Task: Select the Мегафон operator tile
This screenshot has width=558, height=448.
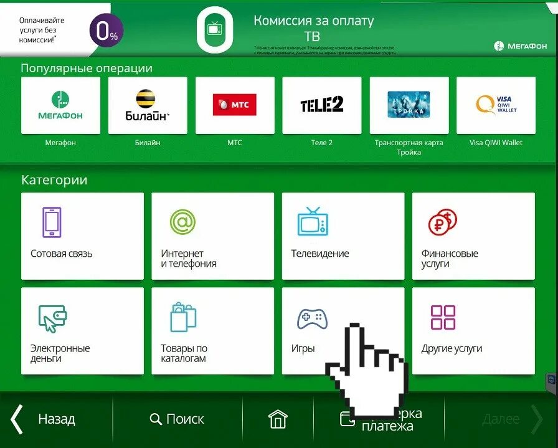Action: pos(60,105)
